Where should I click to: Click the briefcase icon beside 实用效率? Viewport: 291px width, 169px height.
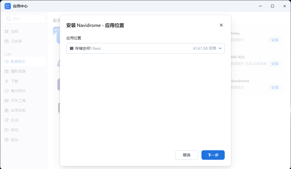click(x=7, y=111)
